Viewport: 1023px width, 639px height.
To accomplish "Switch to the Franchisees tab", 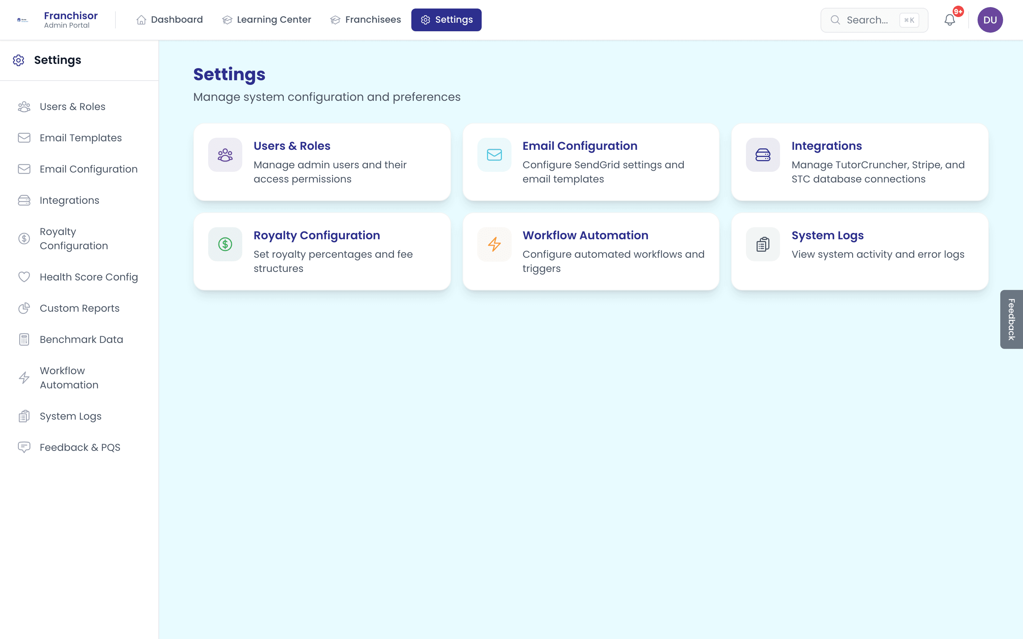I will pyautogui.click(x=366, y=20).
